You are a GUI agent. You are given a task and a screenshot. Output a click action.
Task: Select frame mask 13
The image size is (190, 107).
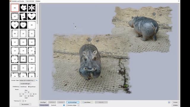click(x=23, y=42)
